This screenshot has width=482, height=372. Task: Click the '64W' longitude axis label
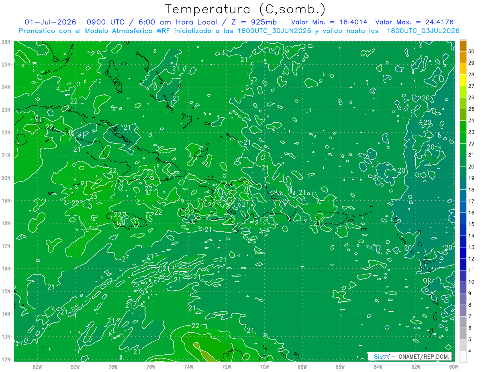[378, 366]
